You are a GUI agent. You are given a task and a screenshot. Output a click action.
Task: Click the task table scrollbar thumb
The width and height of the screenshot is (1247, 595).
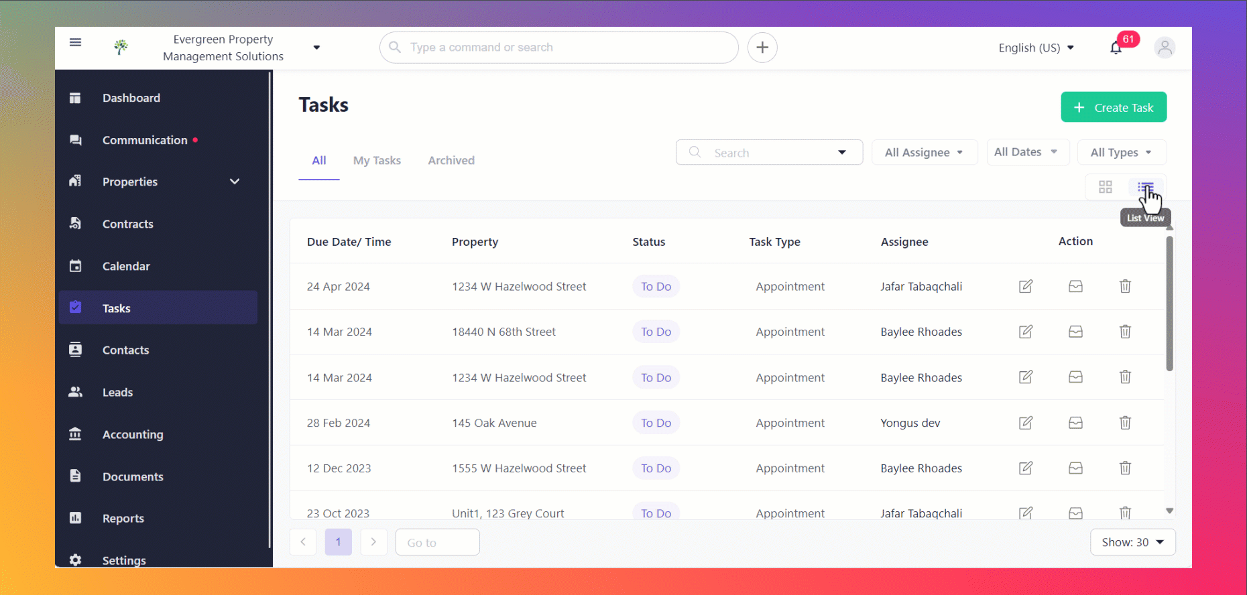tap(1169, 303)
